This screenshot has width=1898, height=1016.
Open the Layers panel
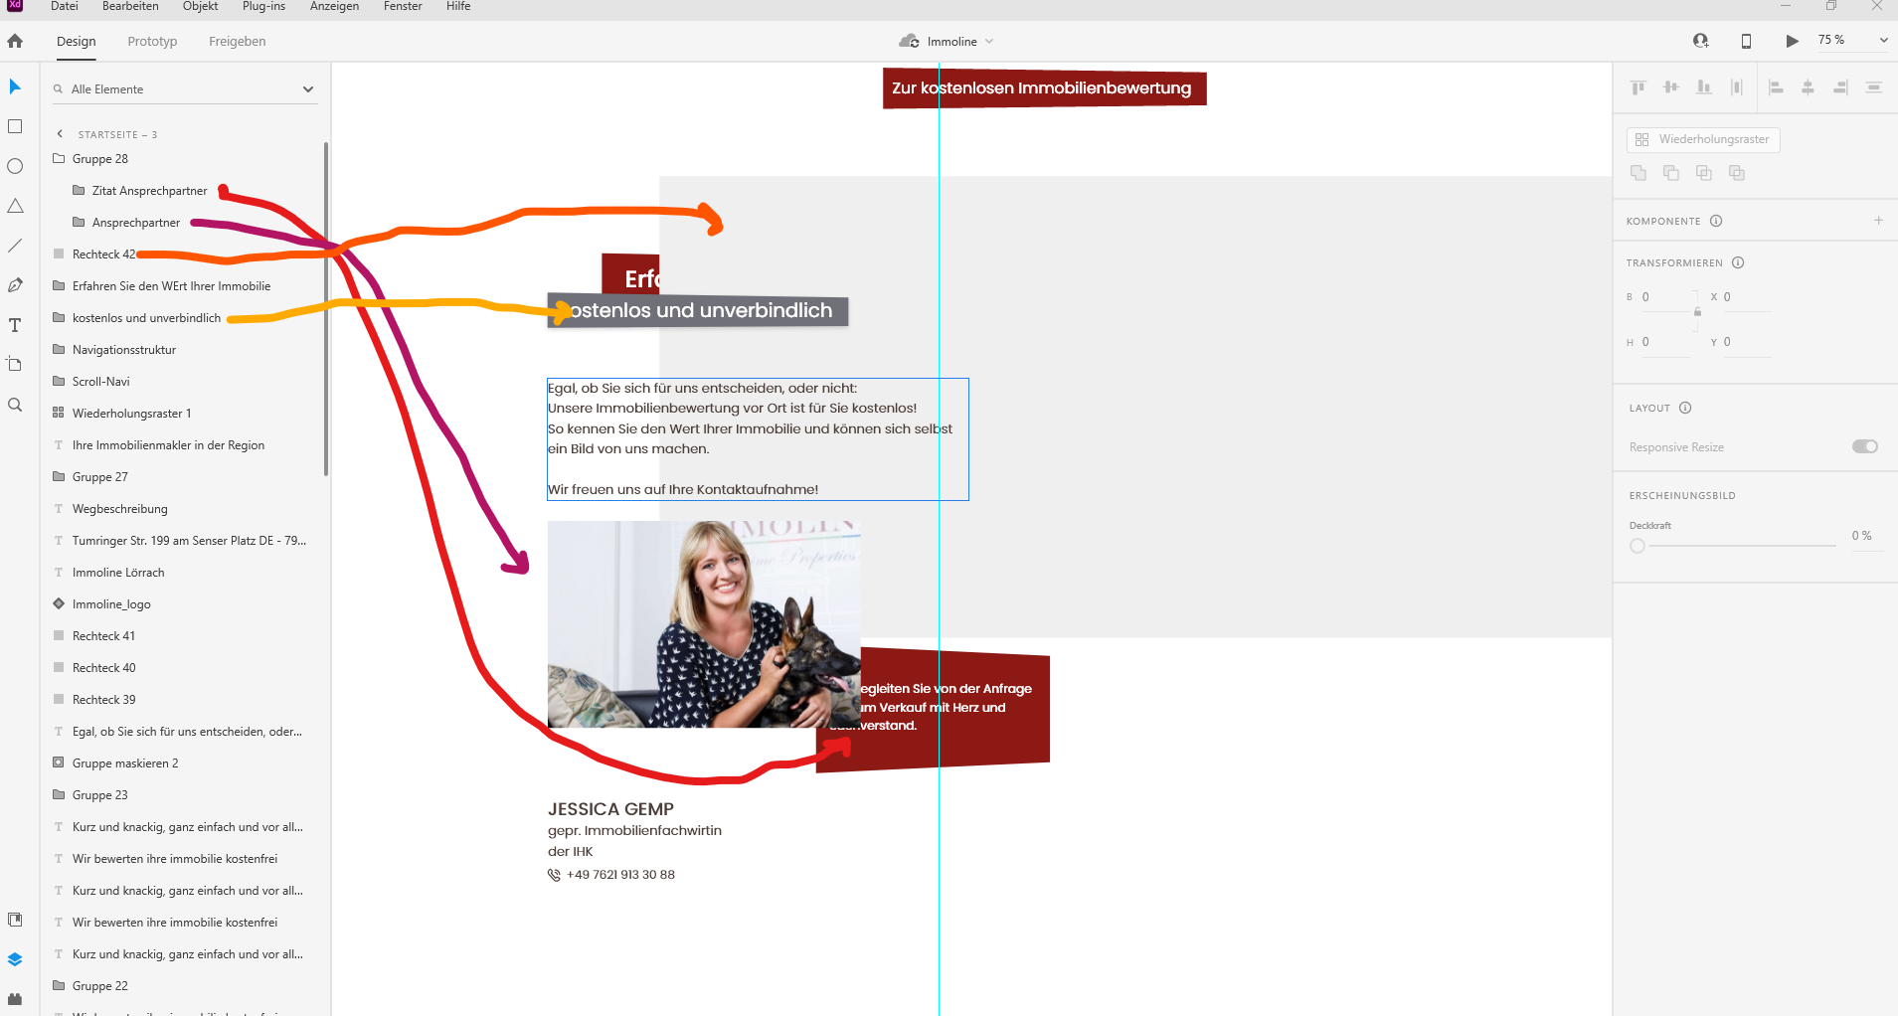pyautogui.click(x=15, y=958)
